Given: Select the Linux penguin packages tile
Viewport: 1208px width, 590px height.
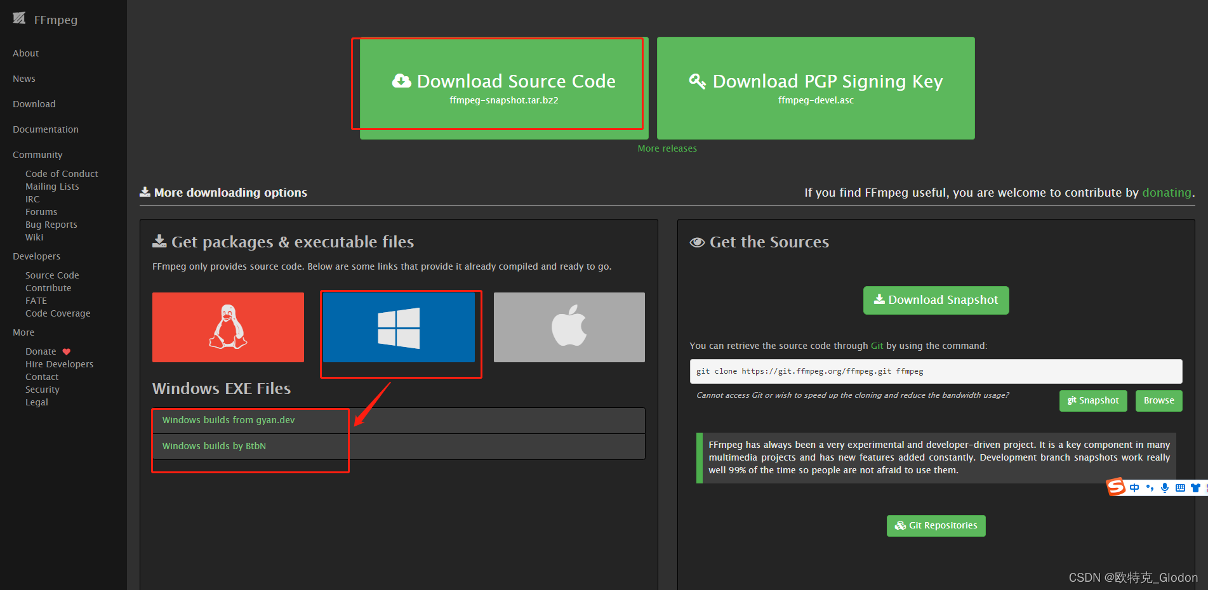Looking at the screenshot, I should pos(228,327).
